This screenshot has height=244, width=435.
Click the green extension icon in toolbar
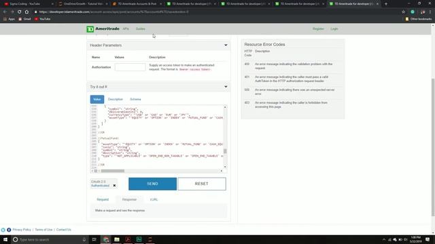413,12
